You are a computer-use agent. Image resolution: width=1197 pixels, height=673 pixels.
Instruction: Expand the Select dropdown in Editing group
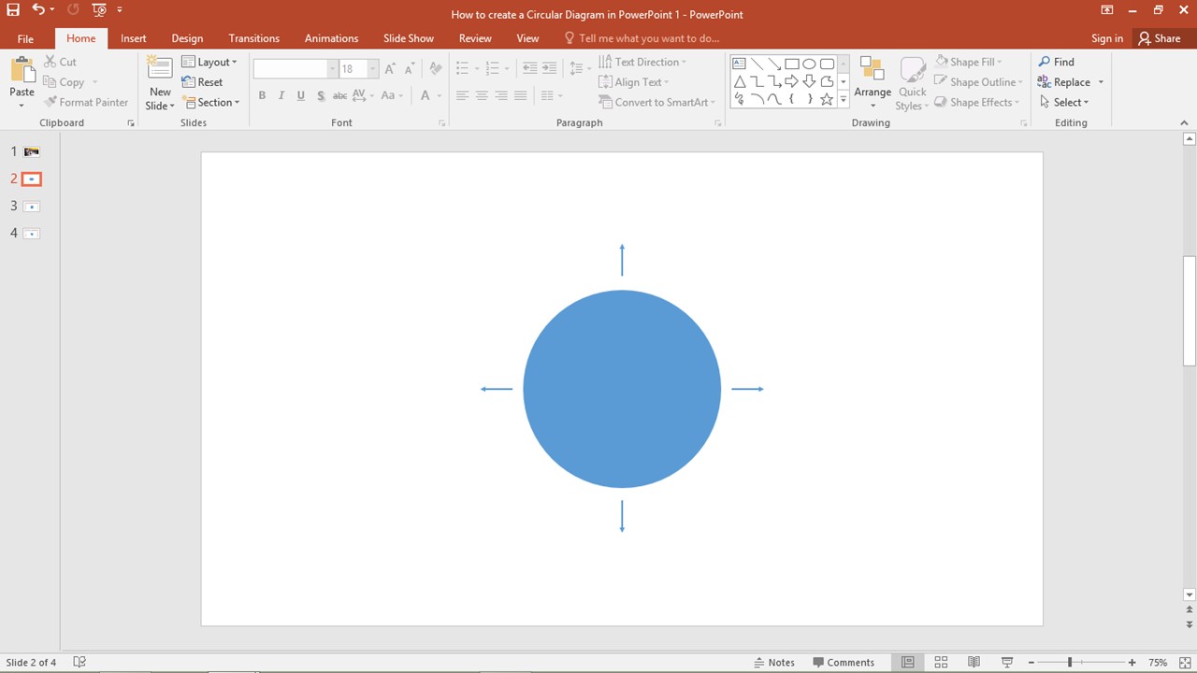[x=1063, y=102]
